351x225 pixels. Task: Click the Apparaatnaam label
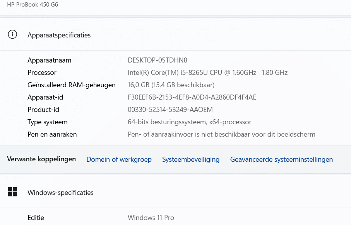(x=49, y=60)
